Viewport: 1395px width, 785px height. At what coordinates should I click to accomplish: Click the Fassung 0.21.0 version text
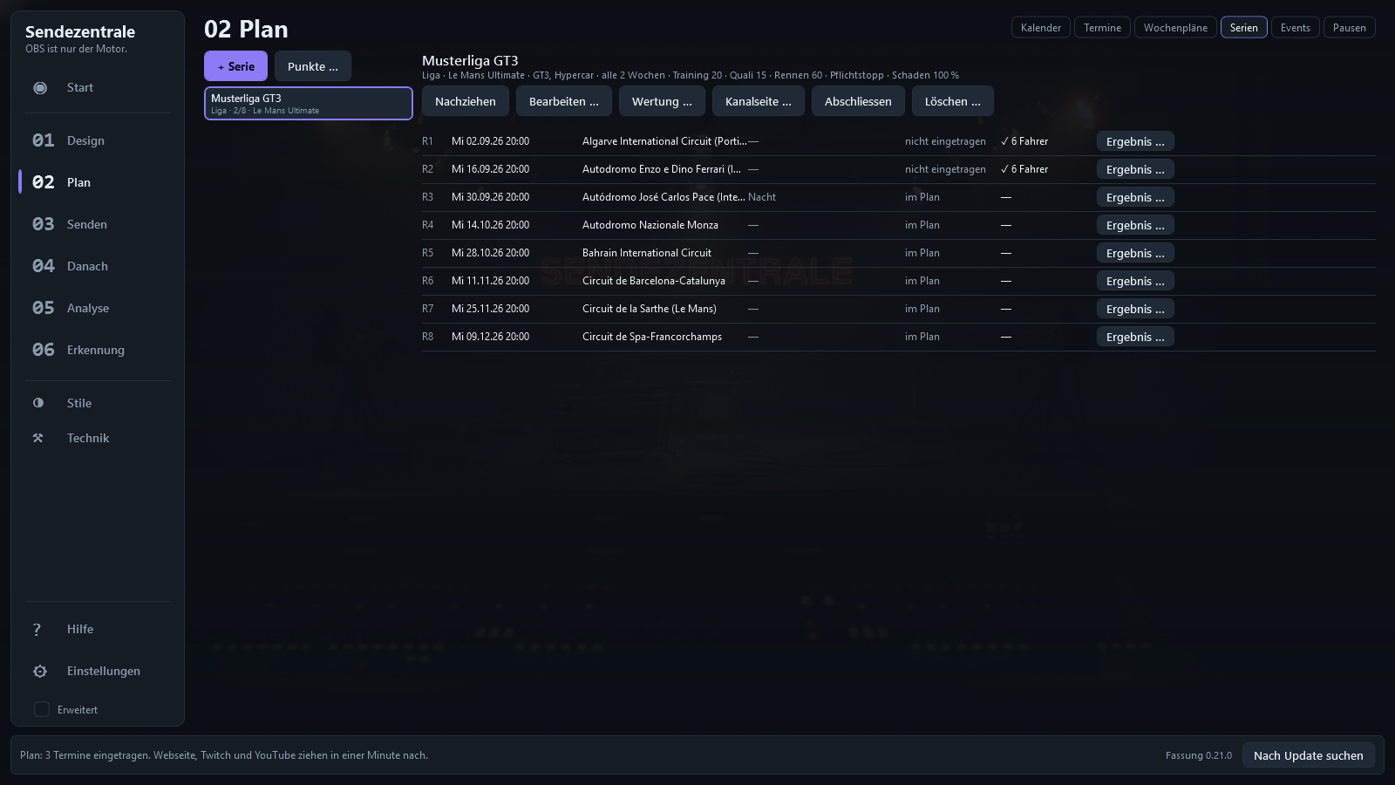tap(1199, 755)
